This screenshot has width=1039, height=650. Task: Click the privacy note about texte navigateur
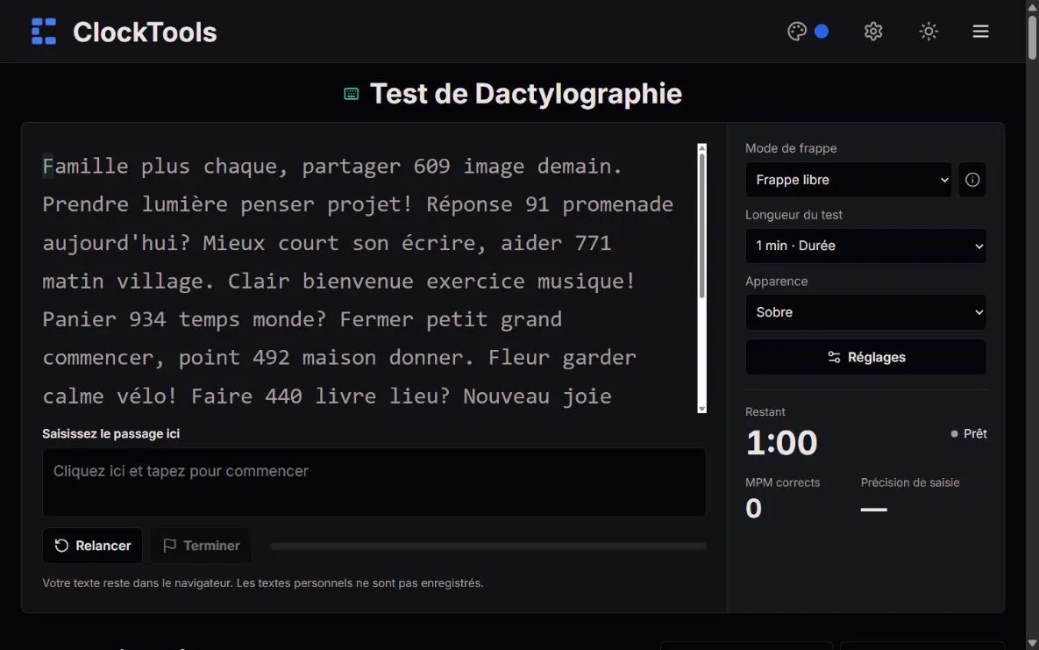tap(263, 583)
